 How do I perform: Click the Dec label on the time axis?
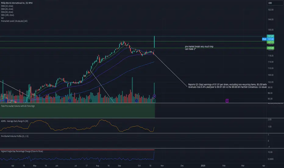(x=182, y=166)
